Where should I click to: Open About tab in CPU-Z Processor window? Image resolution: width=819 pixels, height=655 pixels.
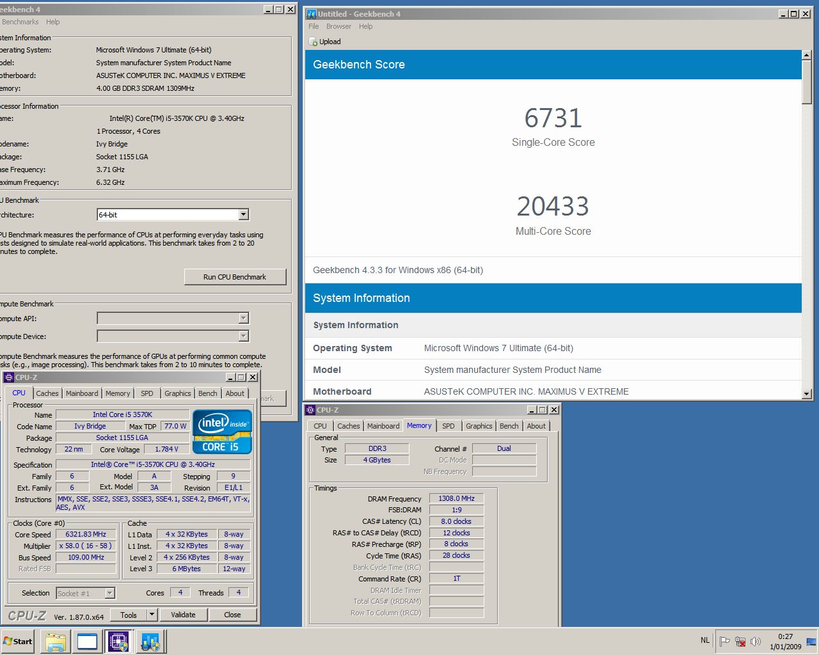(235, 393)
